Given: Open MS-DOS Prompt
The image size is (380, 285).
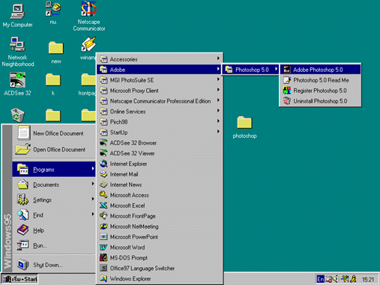Looking at the screenshot, I should [160, 258].
